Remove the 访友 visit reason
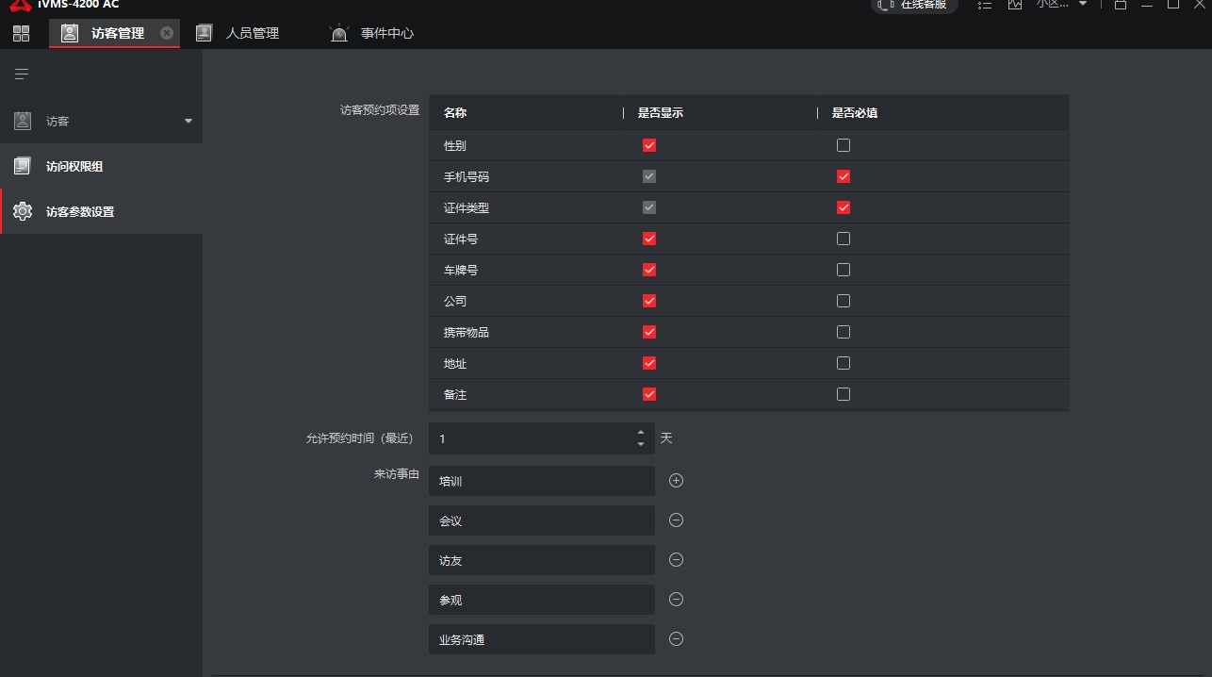 coord(676,560)
